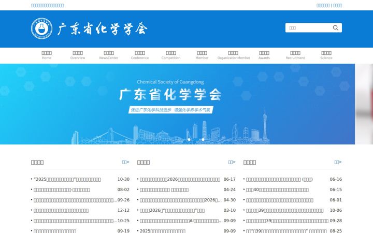The width and height of the screenshot is (373, 233).
Task: Open the news item dated 09-26
Action: point(76,200)
